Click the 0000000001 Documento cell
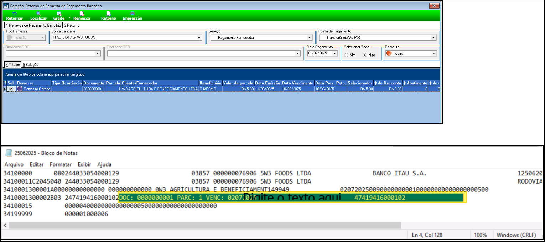The height and width of the screenshot is (242, 545). 94,89
